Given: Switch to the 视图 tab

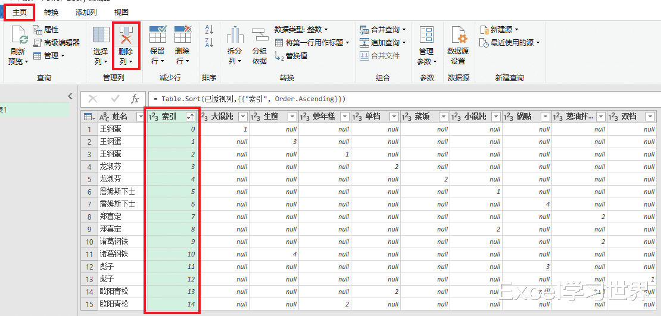Looking at the screenshot, I should 121,12.
